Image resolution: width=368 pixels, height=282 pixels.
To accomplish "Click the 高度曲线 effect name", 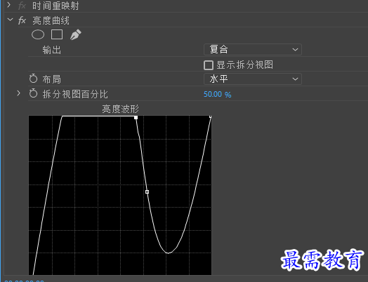I will 51,20.
